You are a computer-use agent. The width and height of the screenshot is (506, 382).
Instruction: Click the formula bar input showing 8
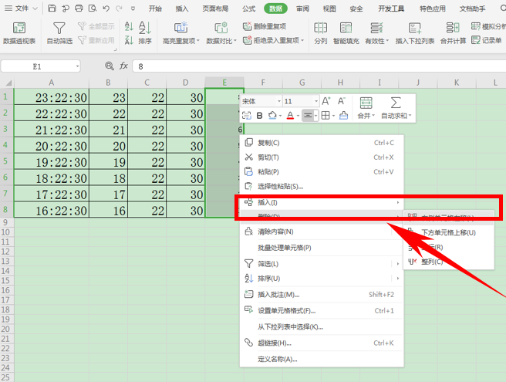click(x=309, y=67)
